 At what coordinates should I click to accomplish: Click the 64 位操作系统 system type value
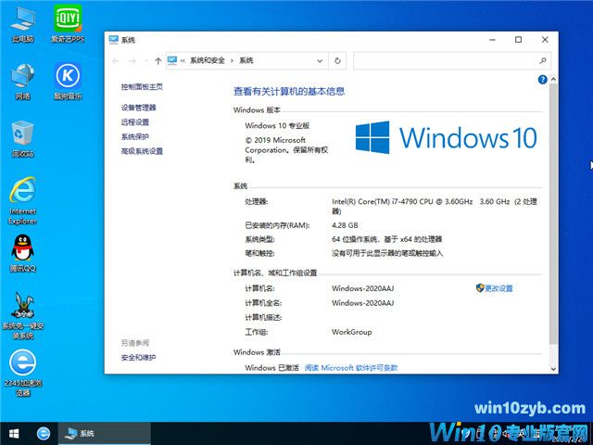387,239
